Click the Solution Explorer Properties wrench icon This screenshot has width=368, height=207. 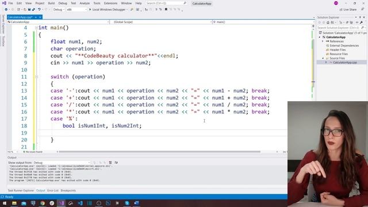click(361, 22)
